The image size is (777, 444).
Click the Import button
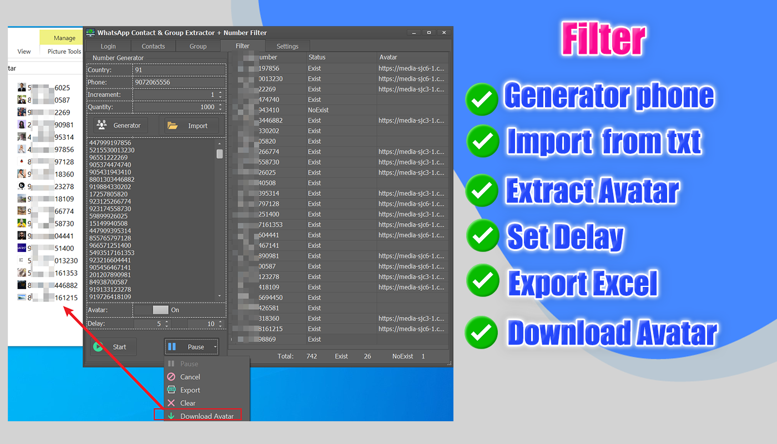click(x=191, y=125)
